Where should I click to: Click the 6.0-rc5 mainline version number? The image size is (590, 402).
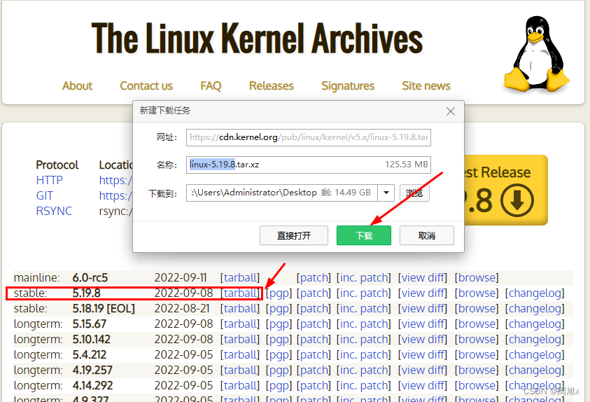(x=90, y=278)
